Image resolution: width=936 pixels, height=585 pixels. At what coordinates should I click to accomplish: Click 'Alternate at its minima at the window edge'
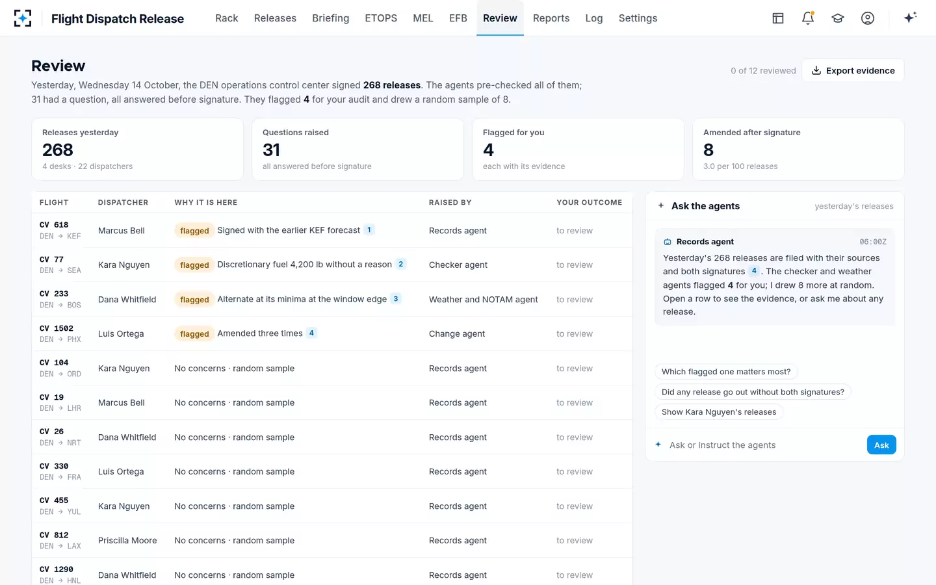point(302,299)
